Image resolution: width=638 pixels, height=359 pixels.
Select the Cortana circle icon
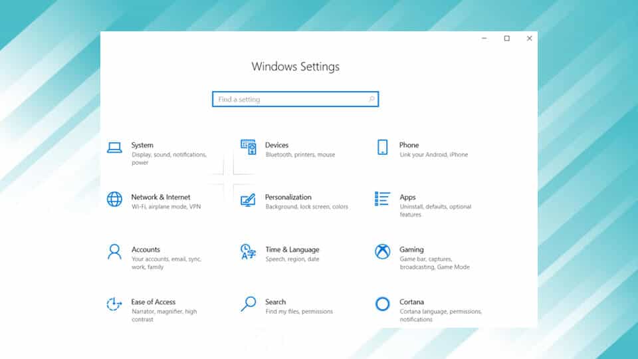(x=383, y=304)
